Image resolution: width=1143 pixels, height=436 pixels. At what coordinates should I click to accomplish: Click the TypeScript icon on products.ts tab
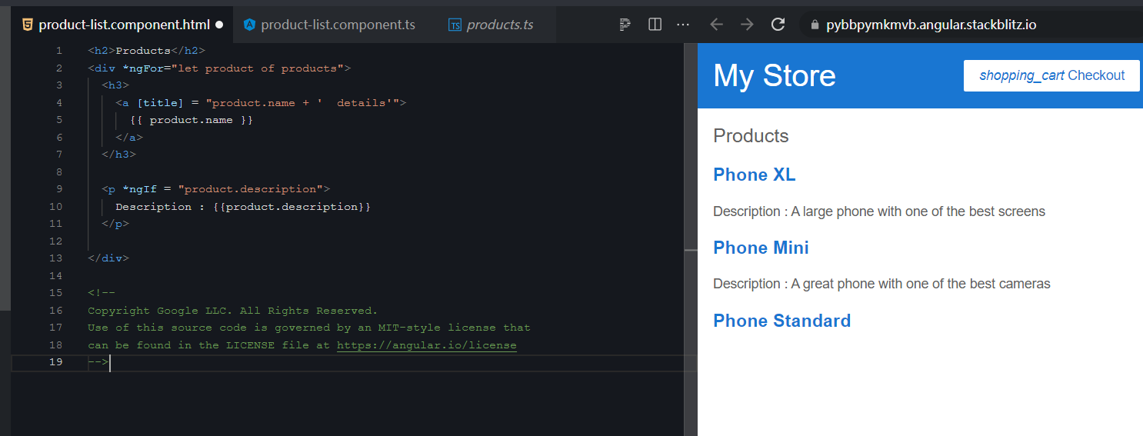(455, 25)
